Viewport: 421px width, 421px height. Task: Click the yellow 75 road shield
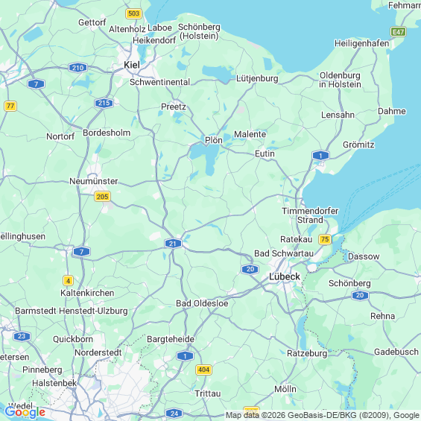325,239
